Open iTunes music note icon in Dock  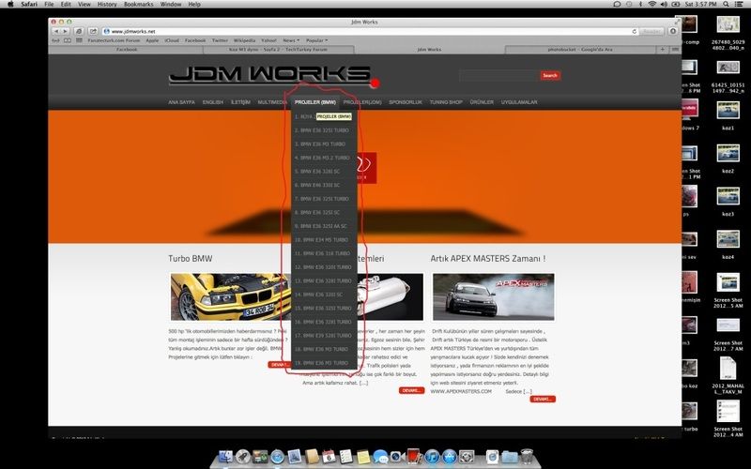click(x=432, y=457)
